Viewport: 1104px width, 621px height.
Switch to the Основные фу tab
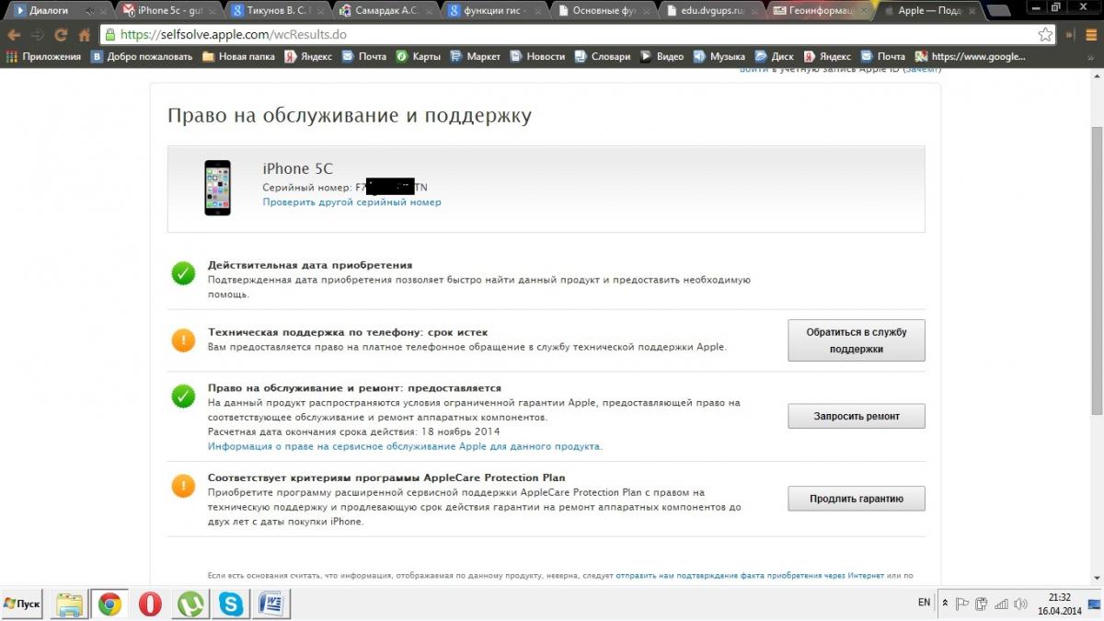coord(600,11)
